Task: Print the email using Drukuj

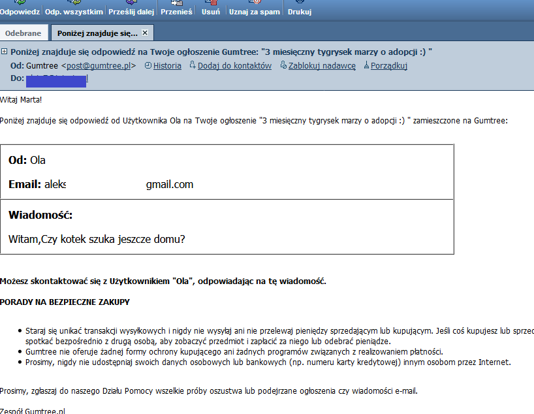Action: tap(300, 8)
